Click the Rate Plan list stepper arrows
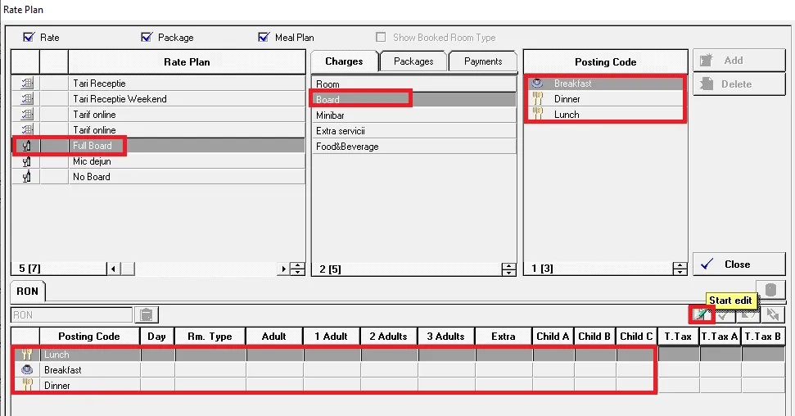Viewport: 795px width, 416px height. [298, 269]
